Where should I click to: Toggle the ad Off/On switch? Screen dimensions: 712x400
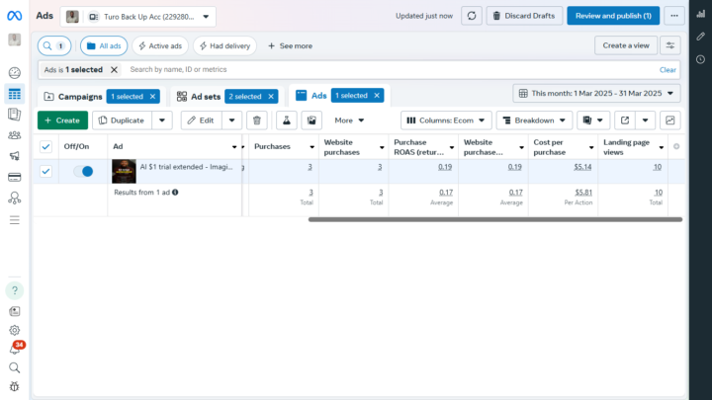click(x=83, y=172)
